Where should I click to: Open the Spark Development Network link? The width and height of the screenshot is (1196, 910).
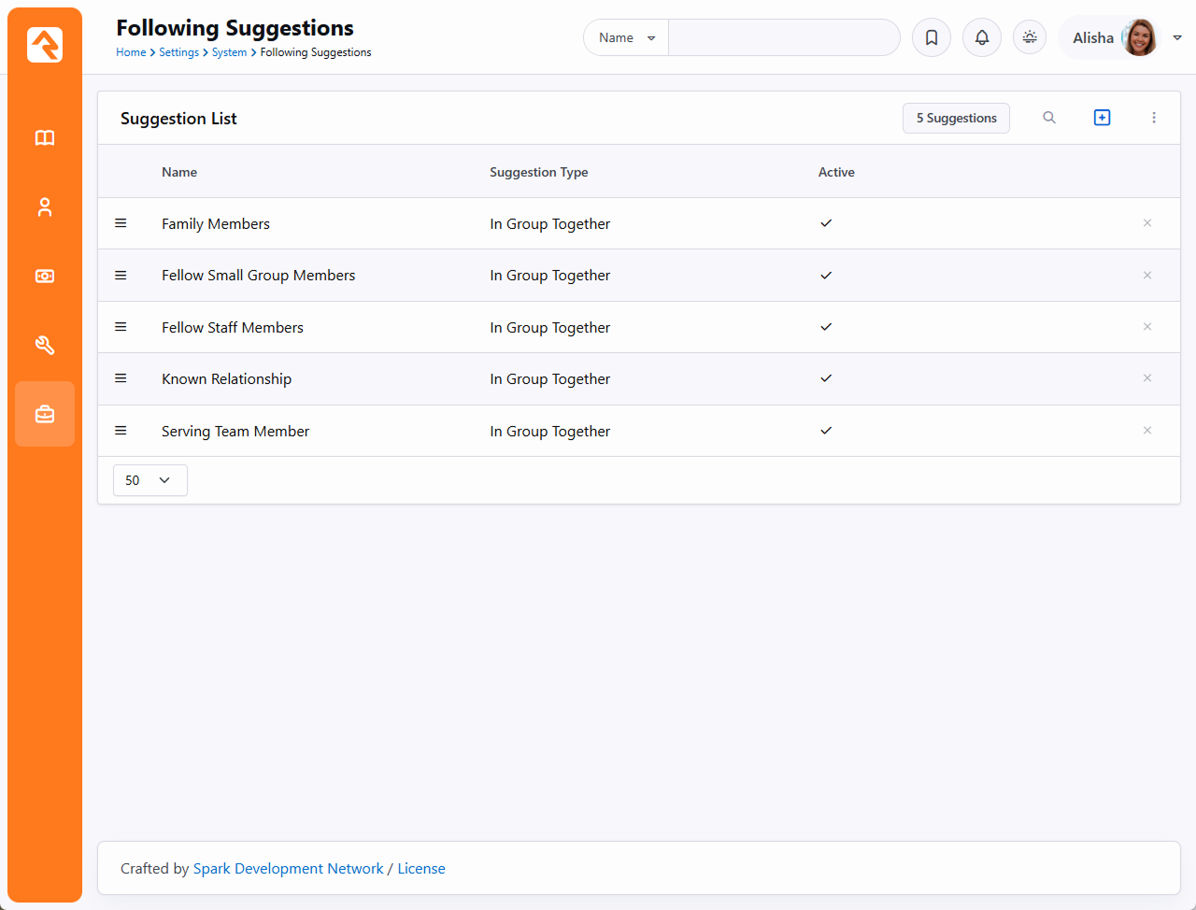(288, 869)
